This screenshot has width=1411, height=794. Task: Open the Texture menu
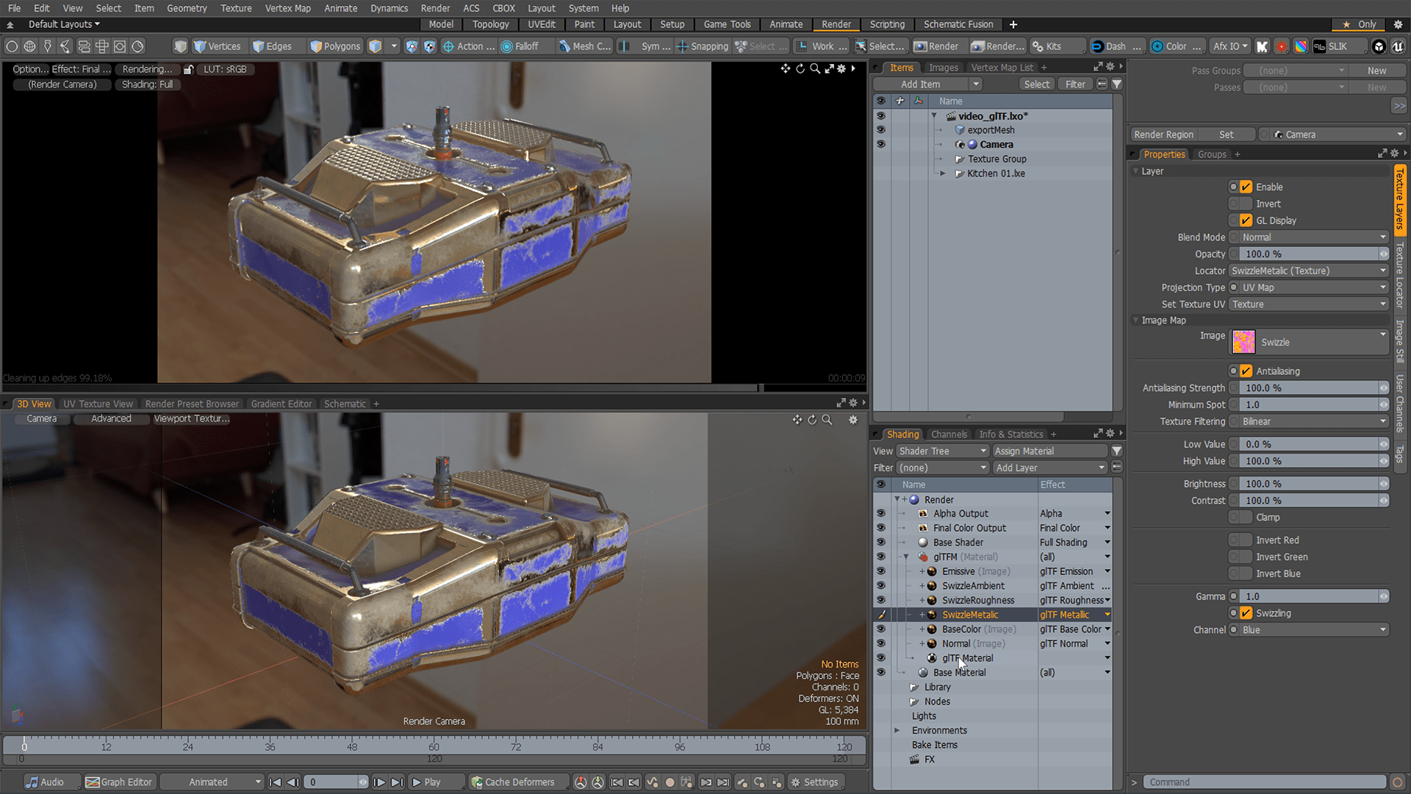pyautogui.click(x=236, y=8)
